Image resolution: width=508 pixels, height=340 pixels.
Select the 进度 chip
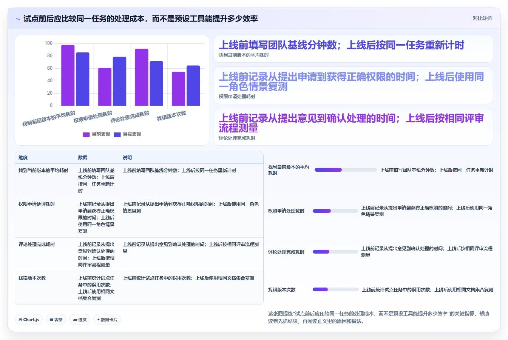point(80,320)
